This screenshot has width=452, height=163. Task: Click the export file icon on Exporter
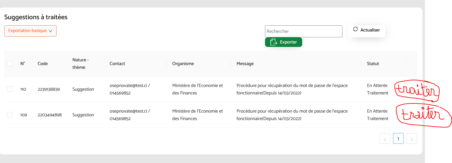point(273,42)
